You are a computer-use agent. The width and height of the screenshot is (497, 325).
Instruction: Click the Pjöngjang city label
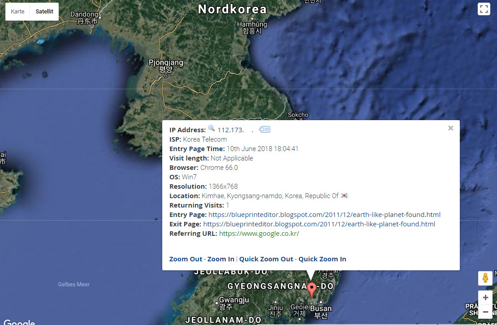166,65
